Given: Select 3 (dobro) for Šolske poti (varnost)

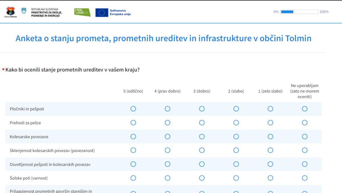Looking at the screenshot, I should click(x=202, y=178).
